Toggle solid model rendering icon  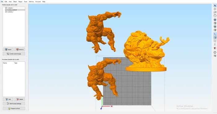(x=215, y=37)
